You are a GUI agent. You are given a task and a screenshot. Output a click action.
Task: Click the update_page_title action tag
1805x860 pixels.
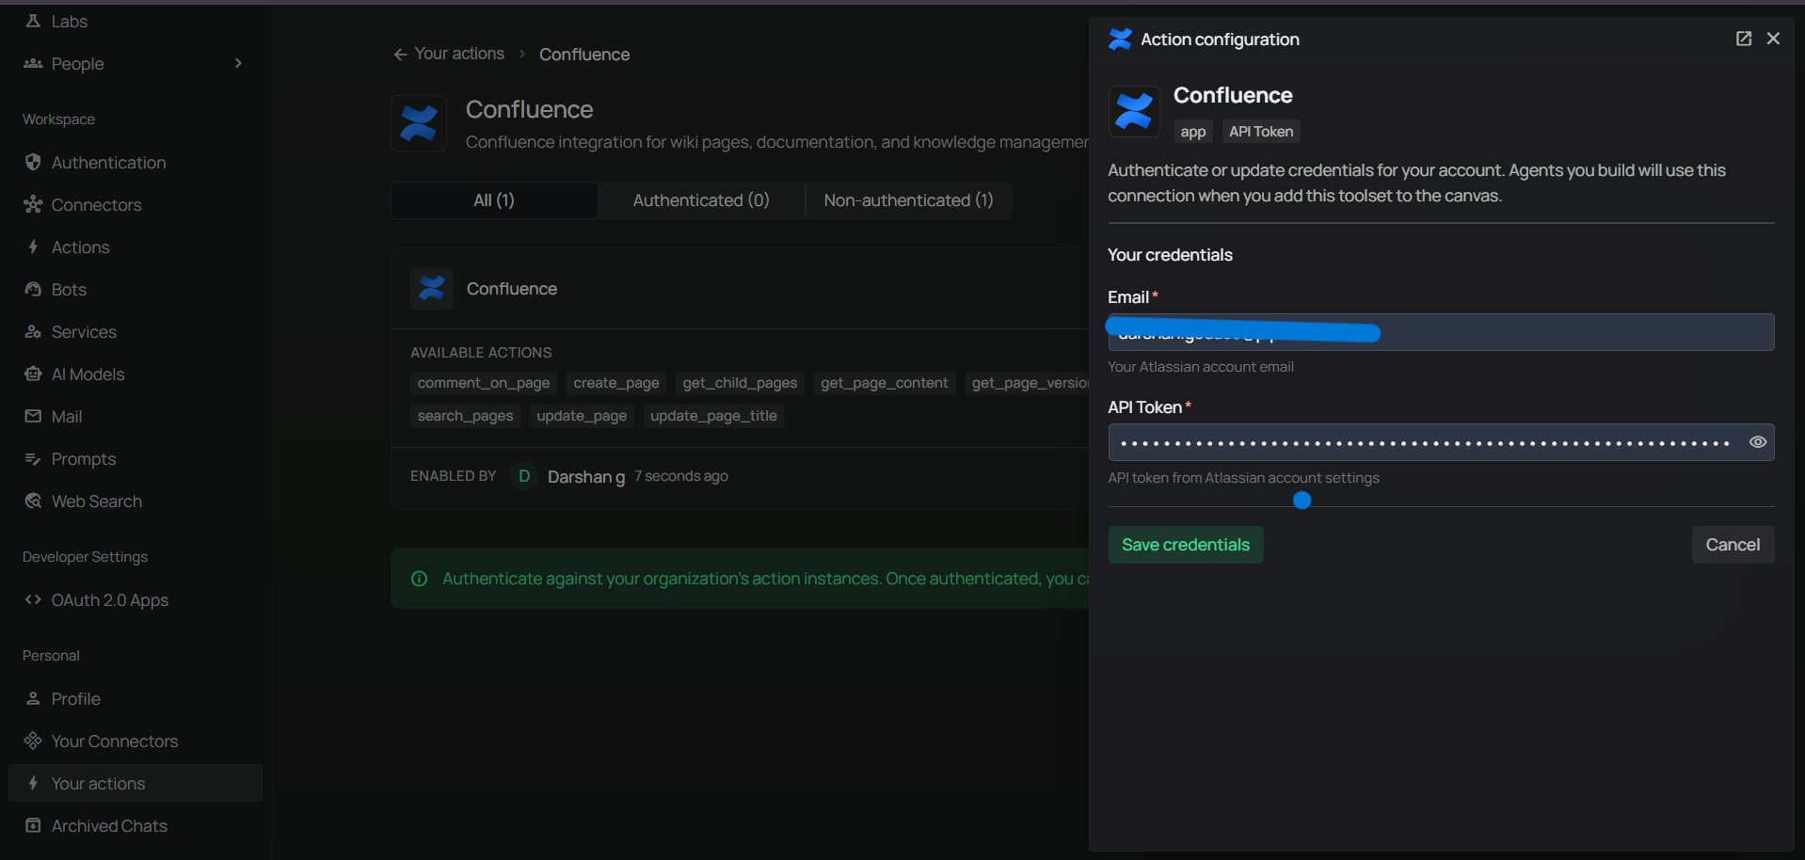[713, 416]
